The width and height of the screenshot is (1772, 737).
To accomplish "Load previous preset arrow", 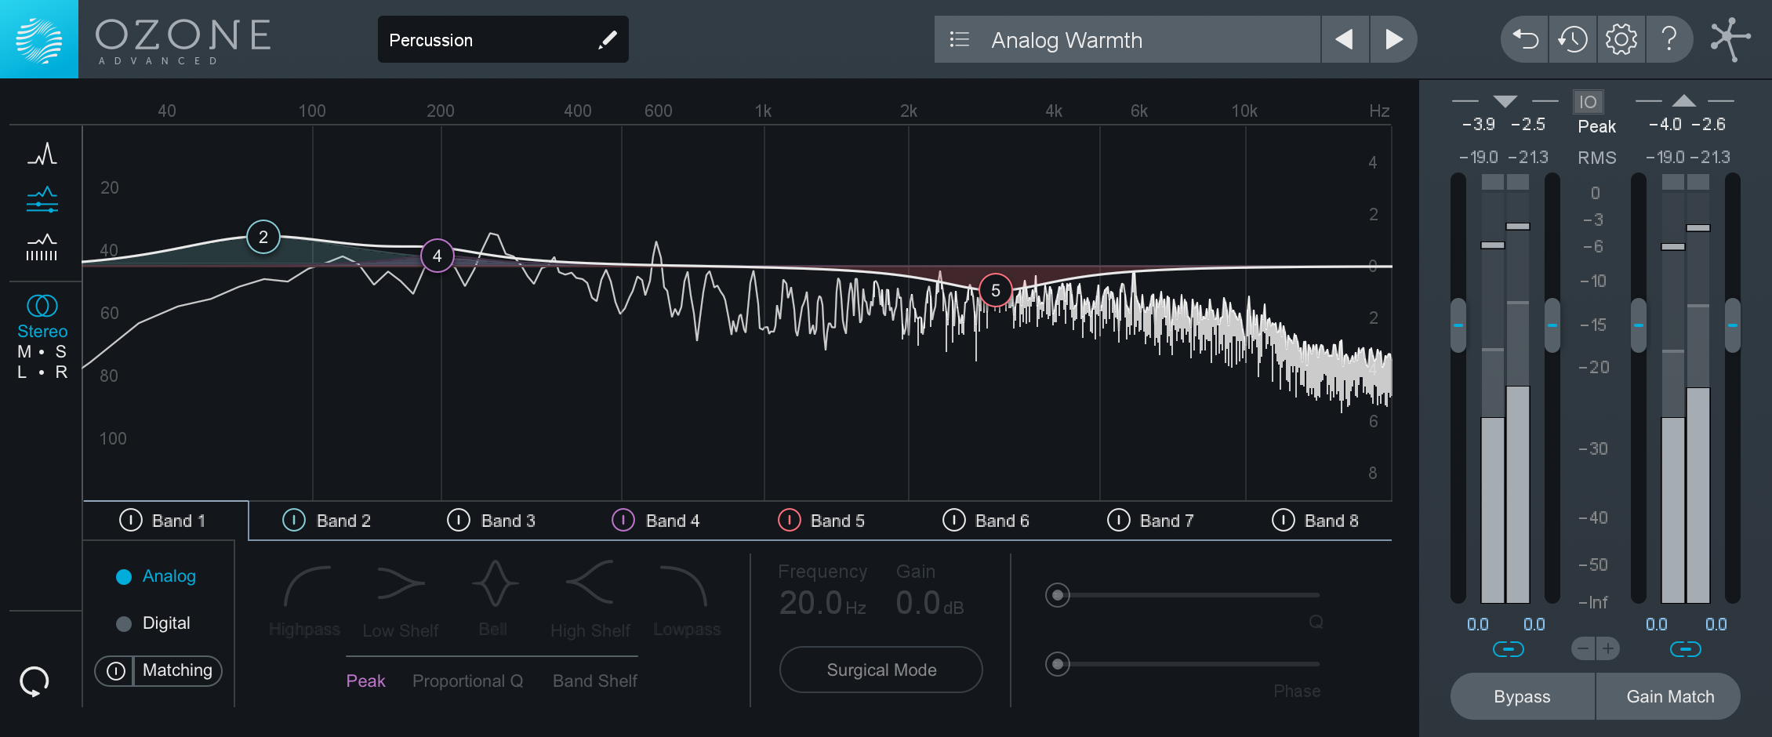I will coord(1345,39).
